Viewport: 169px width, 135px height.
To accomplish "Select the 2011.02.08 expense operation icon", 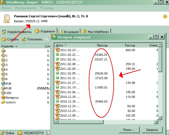I will (57, 64).
